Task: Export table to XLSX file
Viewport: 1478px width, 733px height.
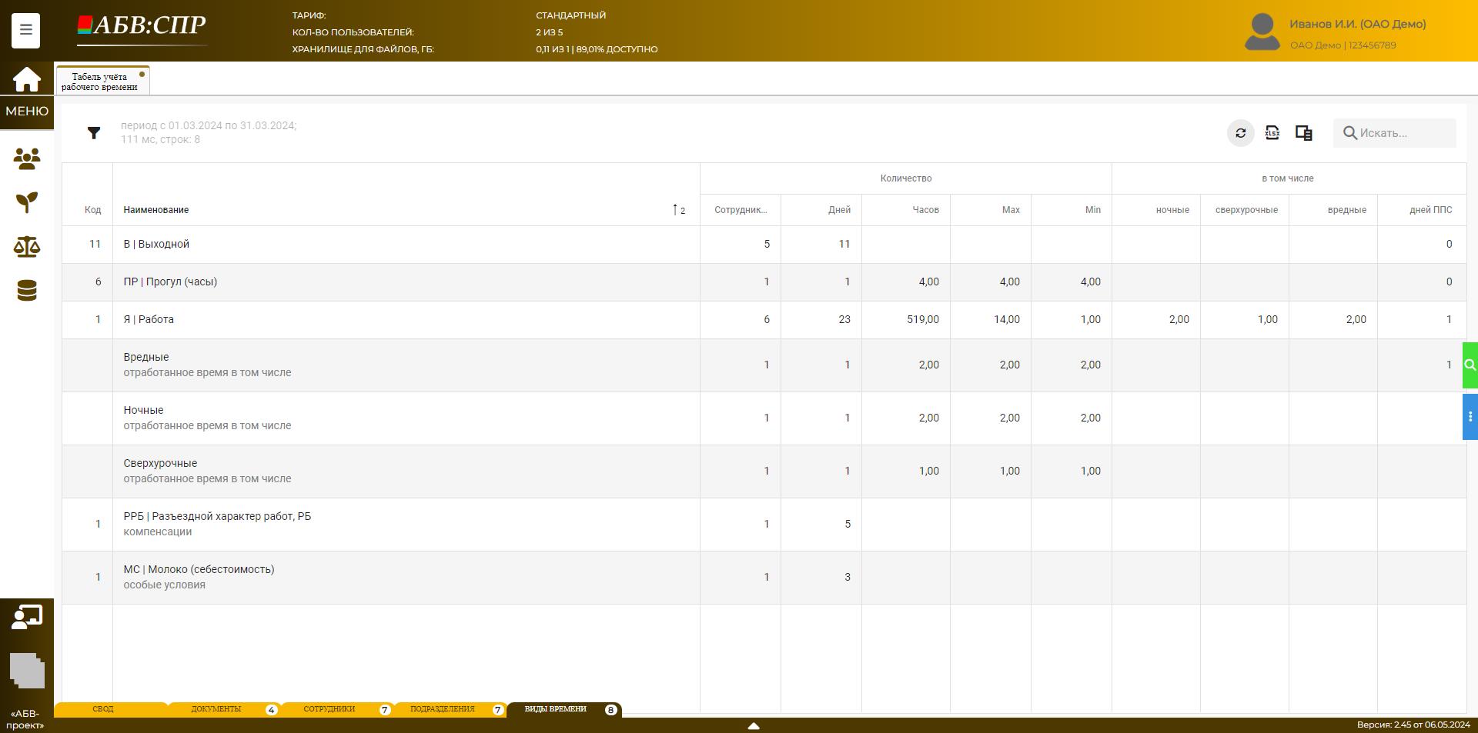Action: pyautogui.click(x=1272, y=133)
